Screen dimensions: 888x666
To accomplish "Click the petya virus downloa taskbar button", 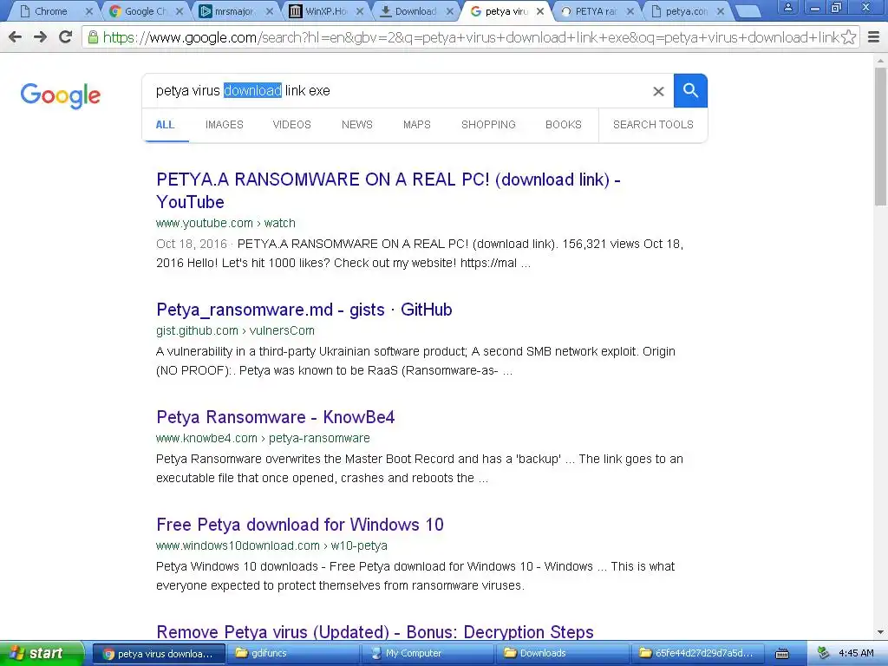I will (x=159, y=654).
